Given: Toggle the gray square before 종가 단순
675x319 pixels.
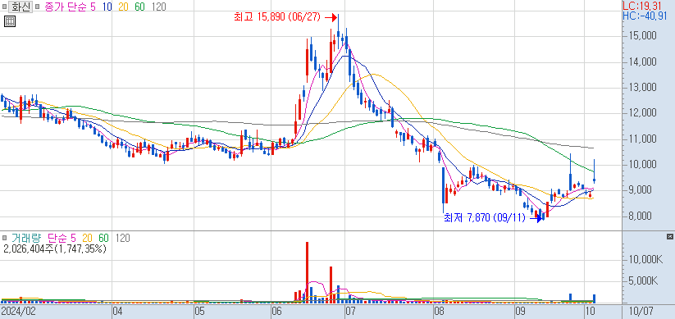Looking at the screenshot, I should click(x=38, y=7).
